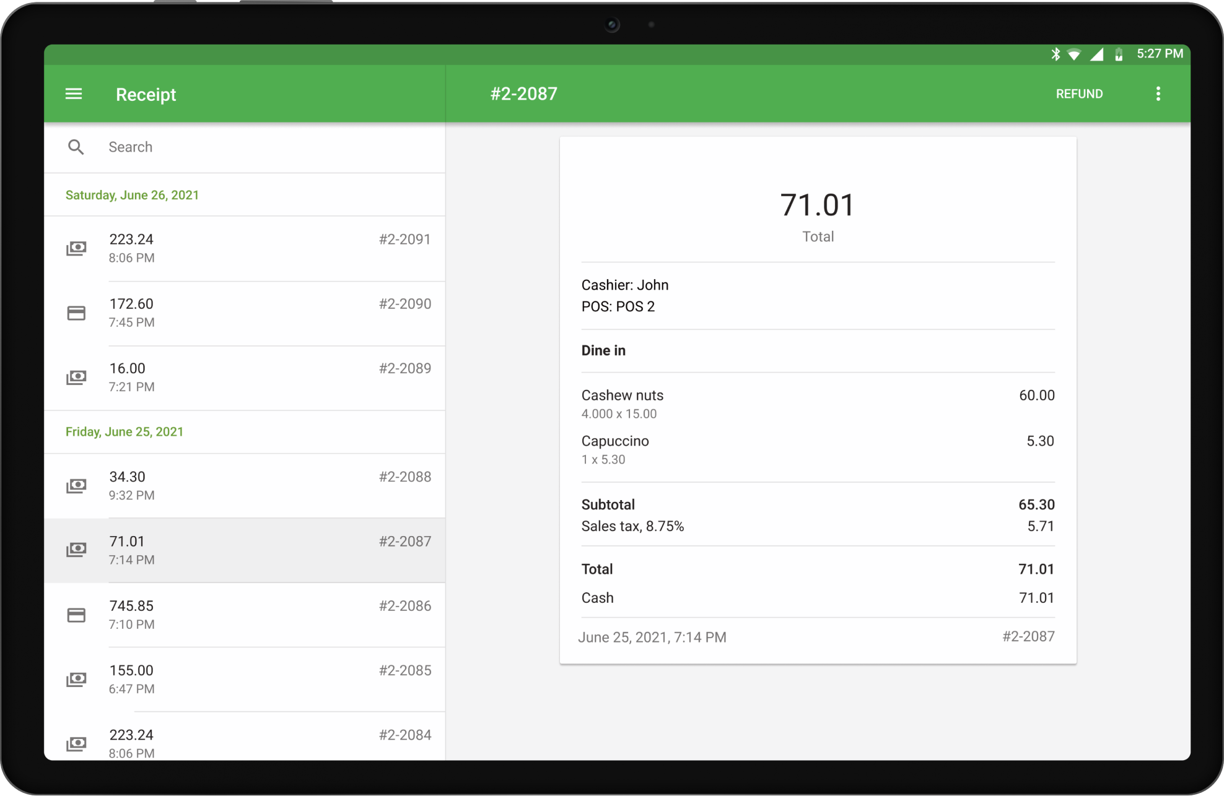Viewport: 1224px width, 796px height.
Task: Select the 223.24 receipt from 8:06 PM Saturday
Action: click(248, 248)
